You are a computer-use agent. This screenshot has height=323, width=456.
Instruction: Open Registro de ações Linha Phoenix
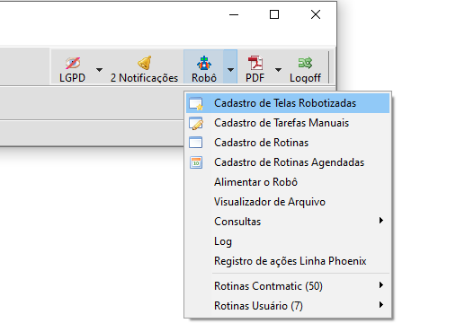point(288,261)
